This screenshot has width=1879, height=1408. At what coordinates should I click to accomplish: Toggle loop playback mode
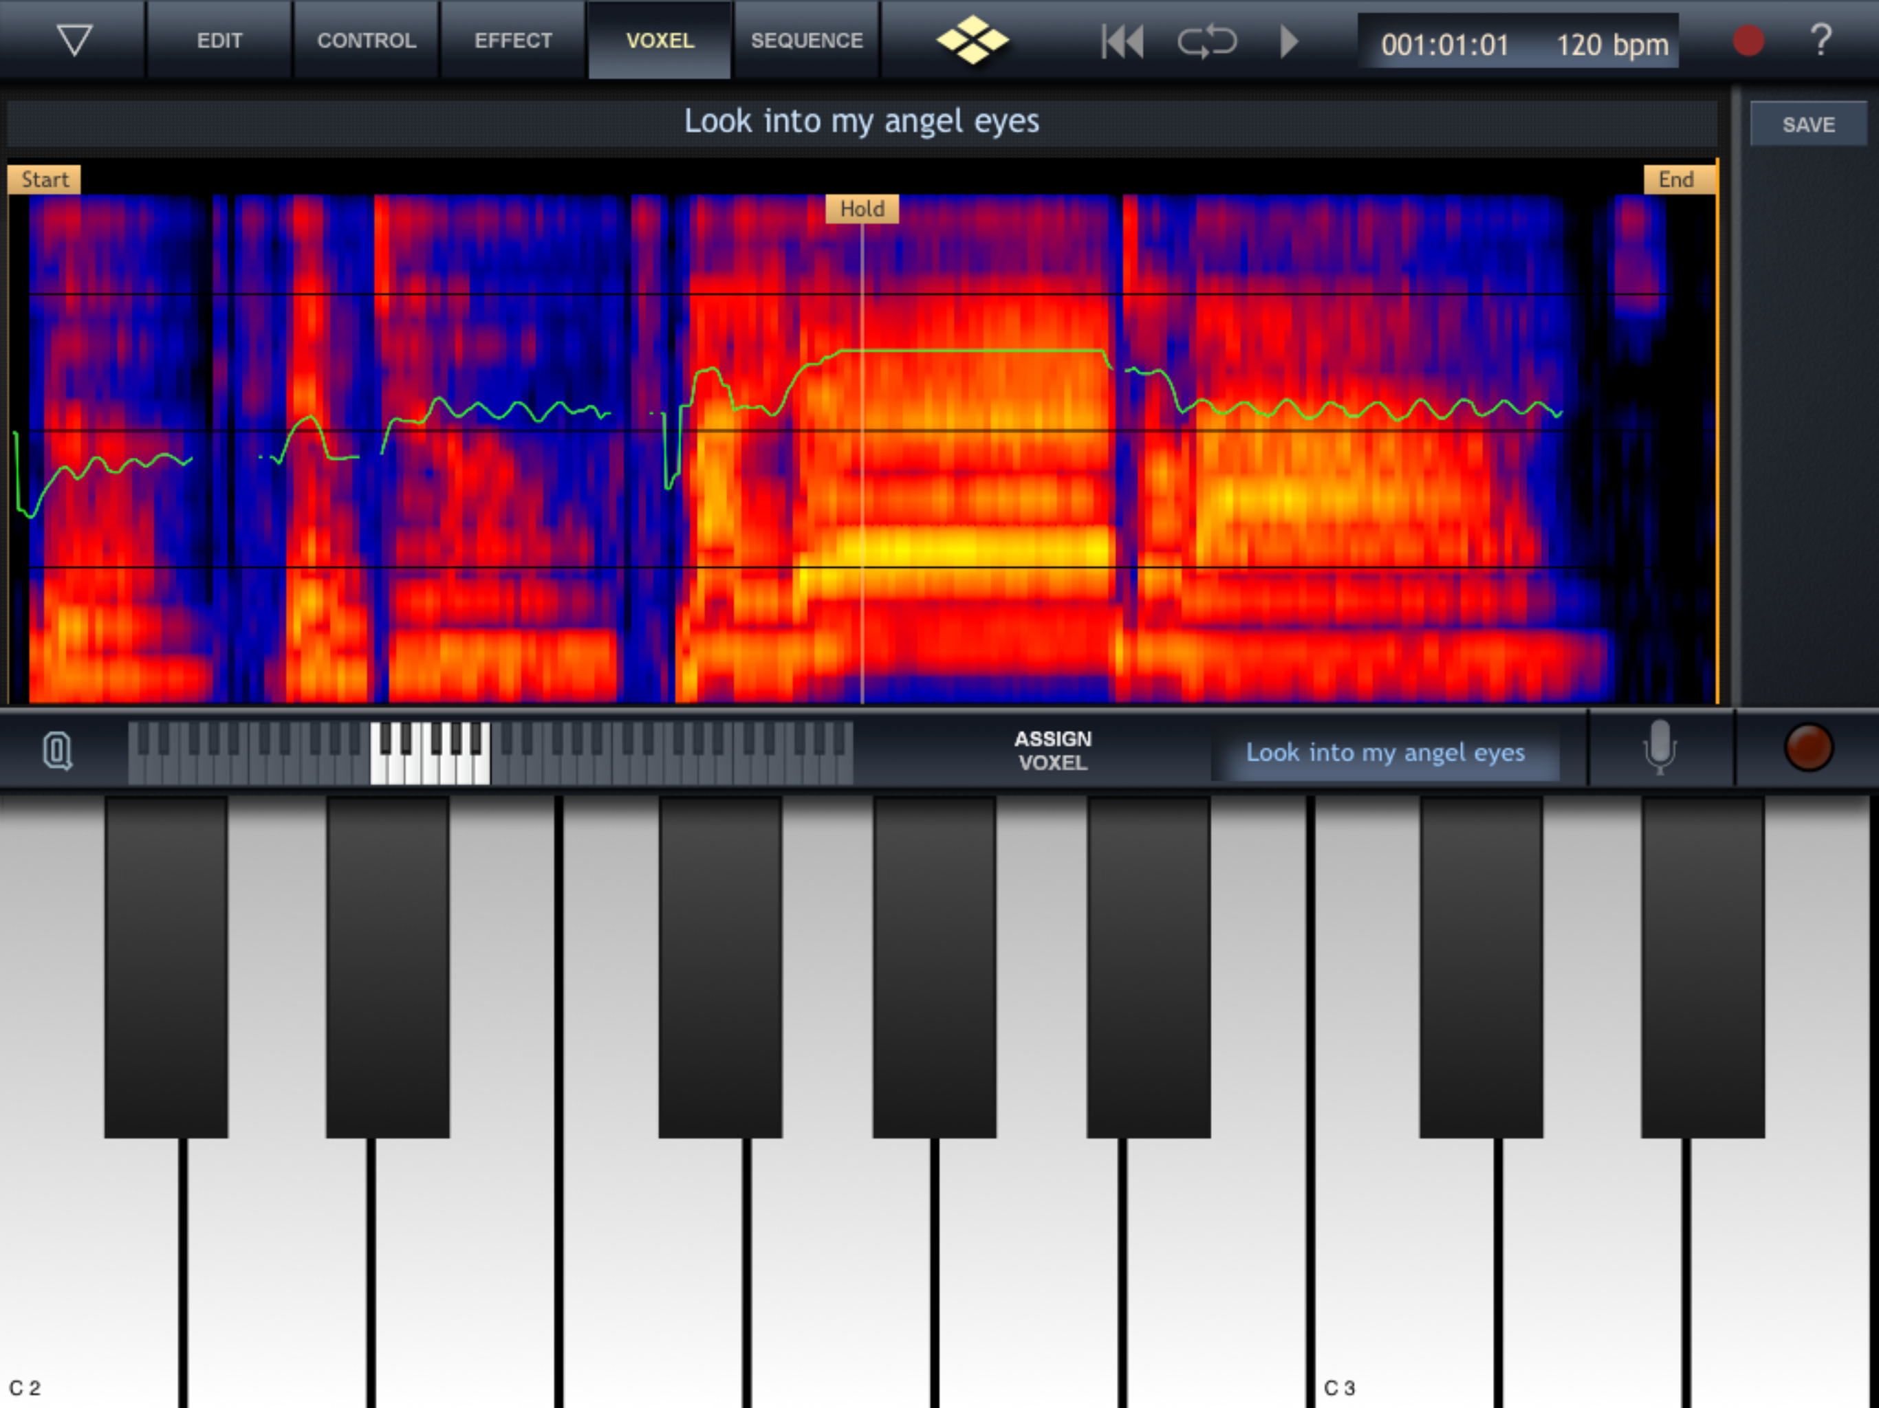coord(1206,41)
